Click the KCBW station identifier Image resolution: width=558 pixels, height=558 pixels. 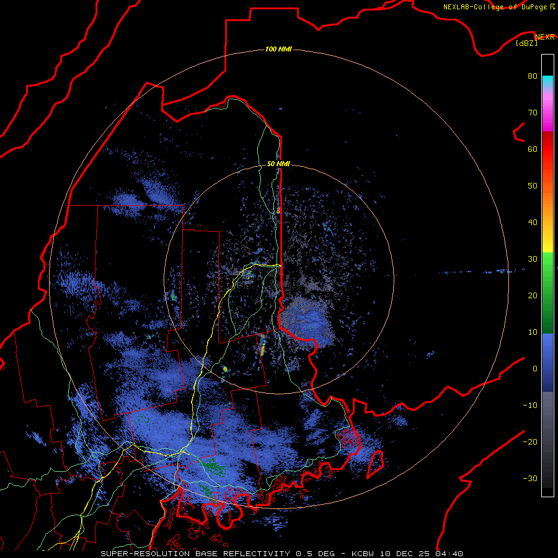[x=364, y=554]
